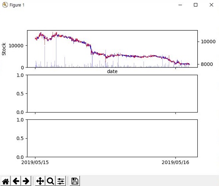Select the Zoom to rectangle tool

pyautogui.click(x=50, y=181)
